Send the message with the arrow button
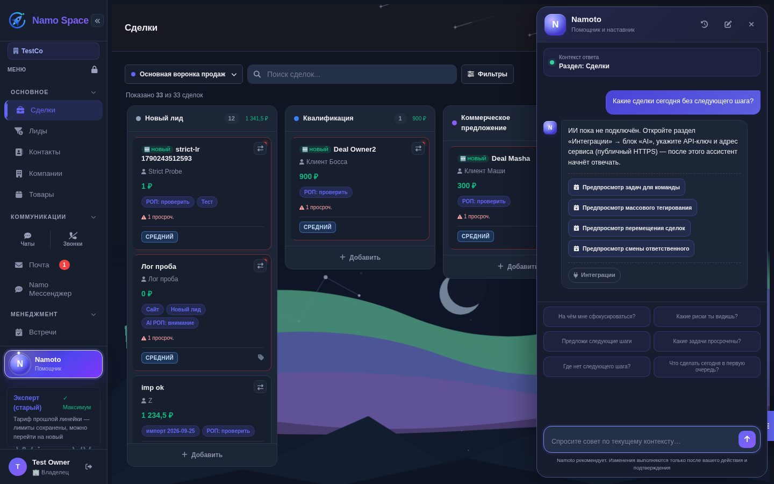774x484 pixels. 747,439
